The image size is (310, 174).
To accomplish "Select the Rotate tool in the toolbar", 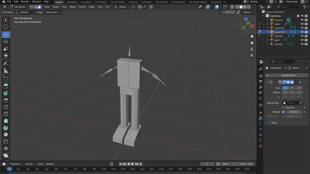I will (6, 41).
